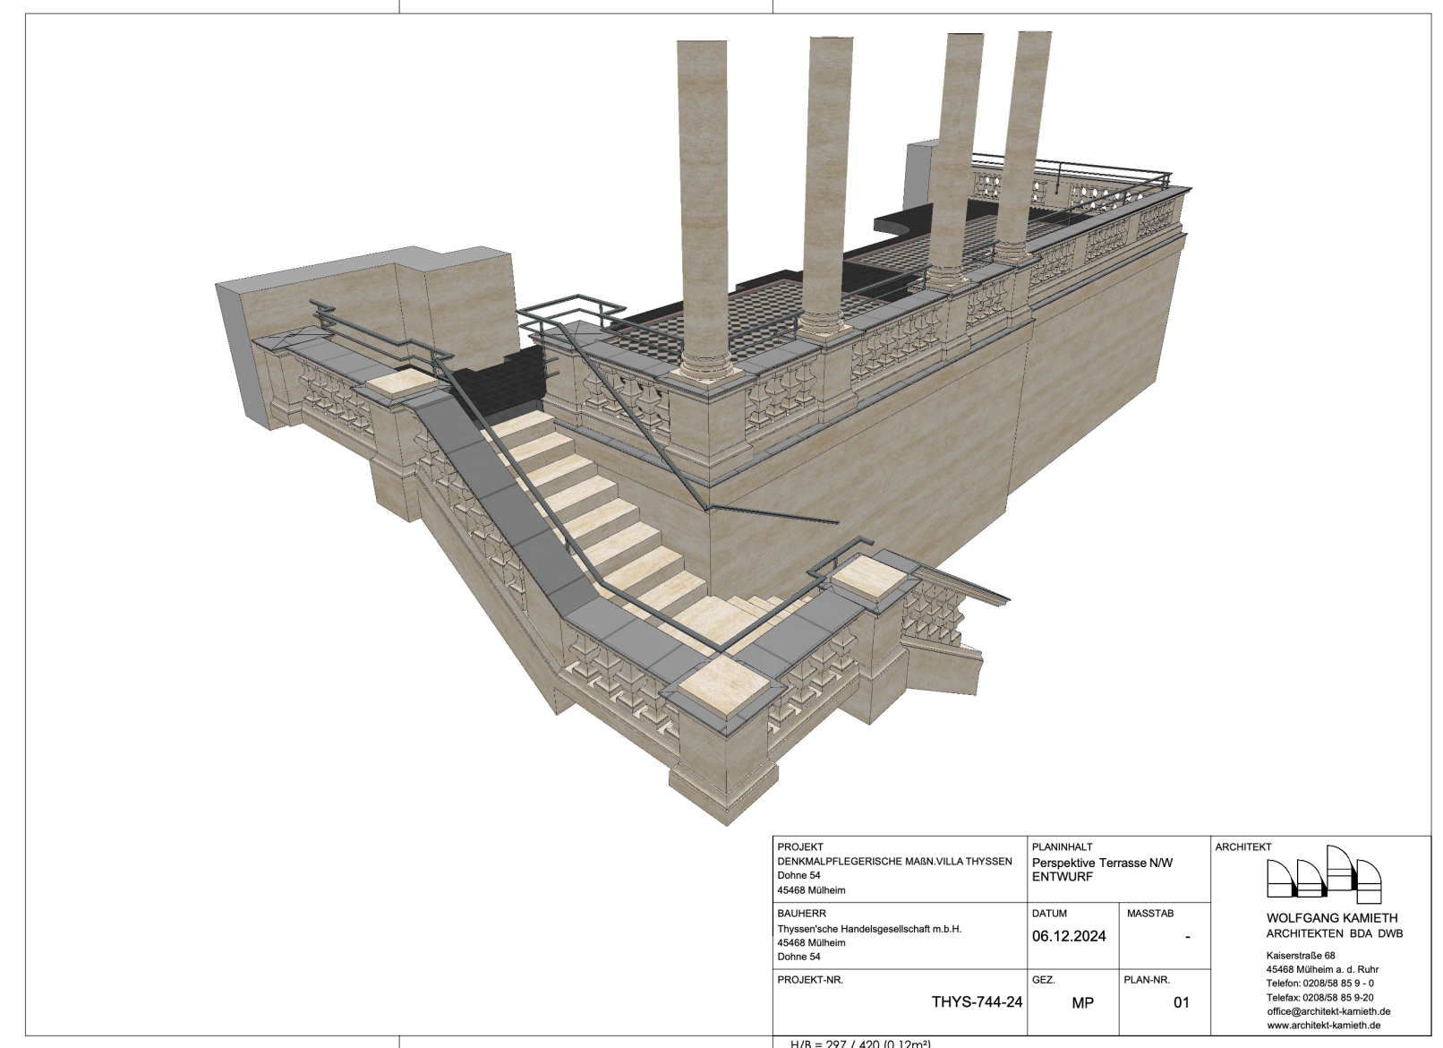
Task: Click the rightmost tall column in the drawing
Action: tap(1020, 143)
